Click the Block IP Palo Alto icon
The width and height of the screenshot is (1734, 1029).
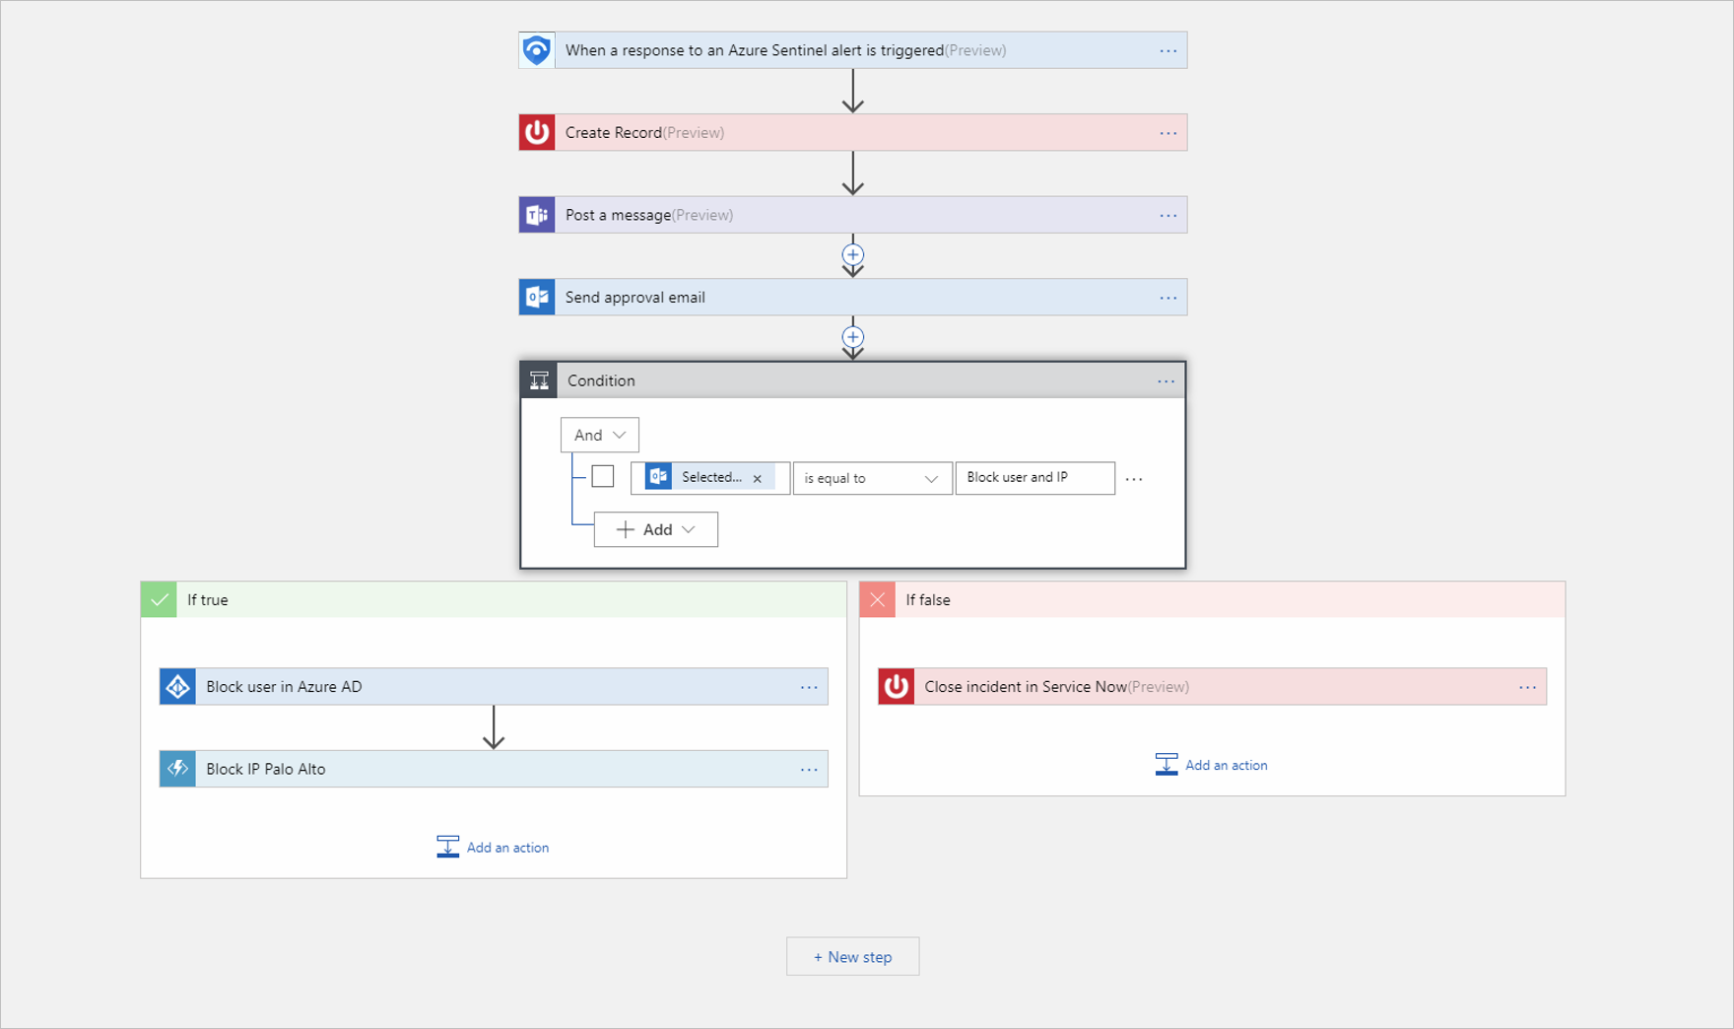(x=177, y=769)
